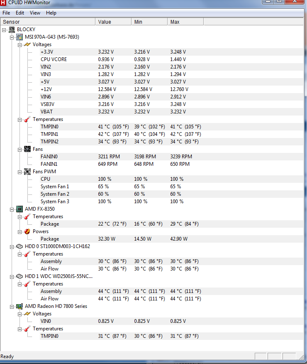Click the Value column header
Screen dimensions: 307x364
[x=113, y=22]
